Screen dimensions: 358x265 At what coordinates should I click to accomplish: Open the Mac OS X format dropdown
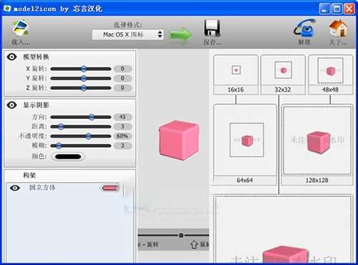[128, 35]
